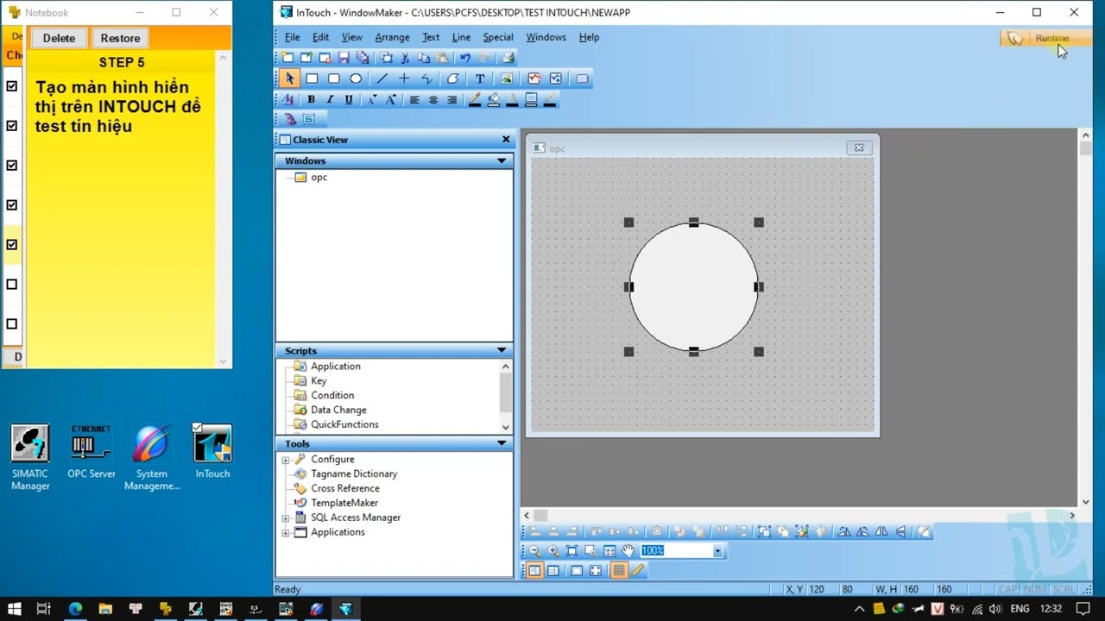Zoom in on the window
The height and width of the screenshot is (621, 1105).
click(x=552, y=551)
